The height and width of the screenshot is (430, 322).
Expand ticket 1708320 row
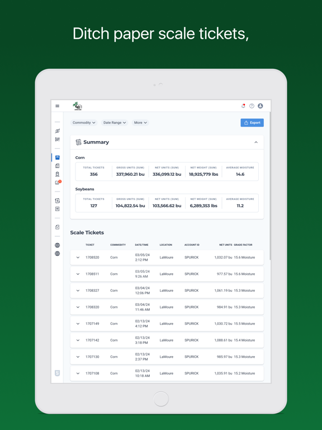[x=78, y=307]
